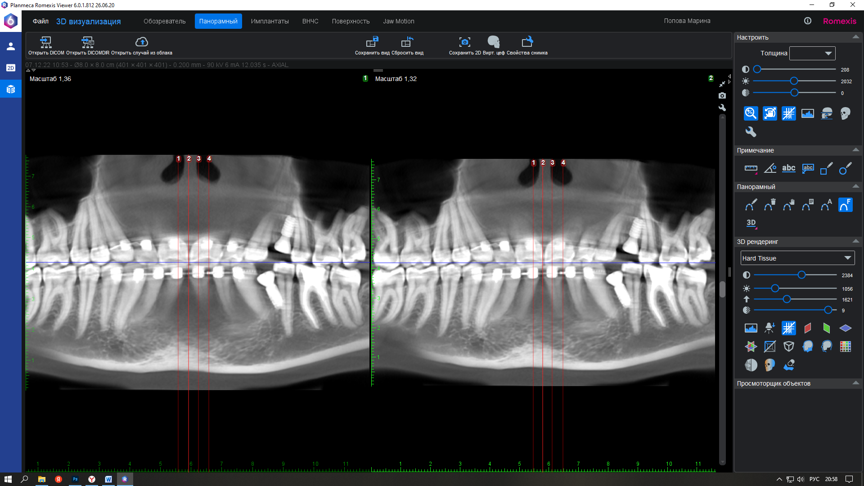Open color palette grid icon
864x486 pixels.
click(845, 346)
